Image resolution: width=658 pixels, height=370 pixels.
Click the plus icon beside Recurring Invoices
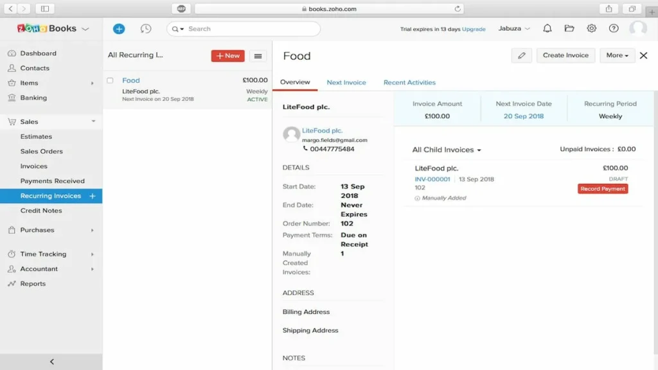point(93,196)
